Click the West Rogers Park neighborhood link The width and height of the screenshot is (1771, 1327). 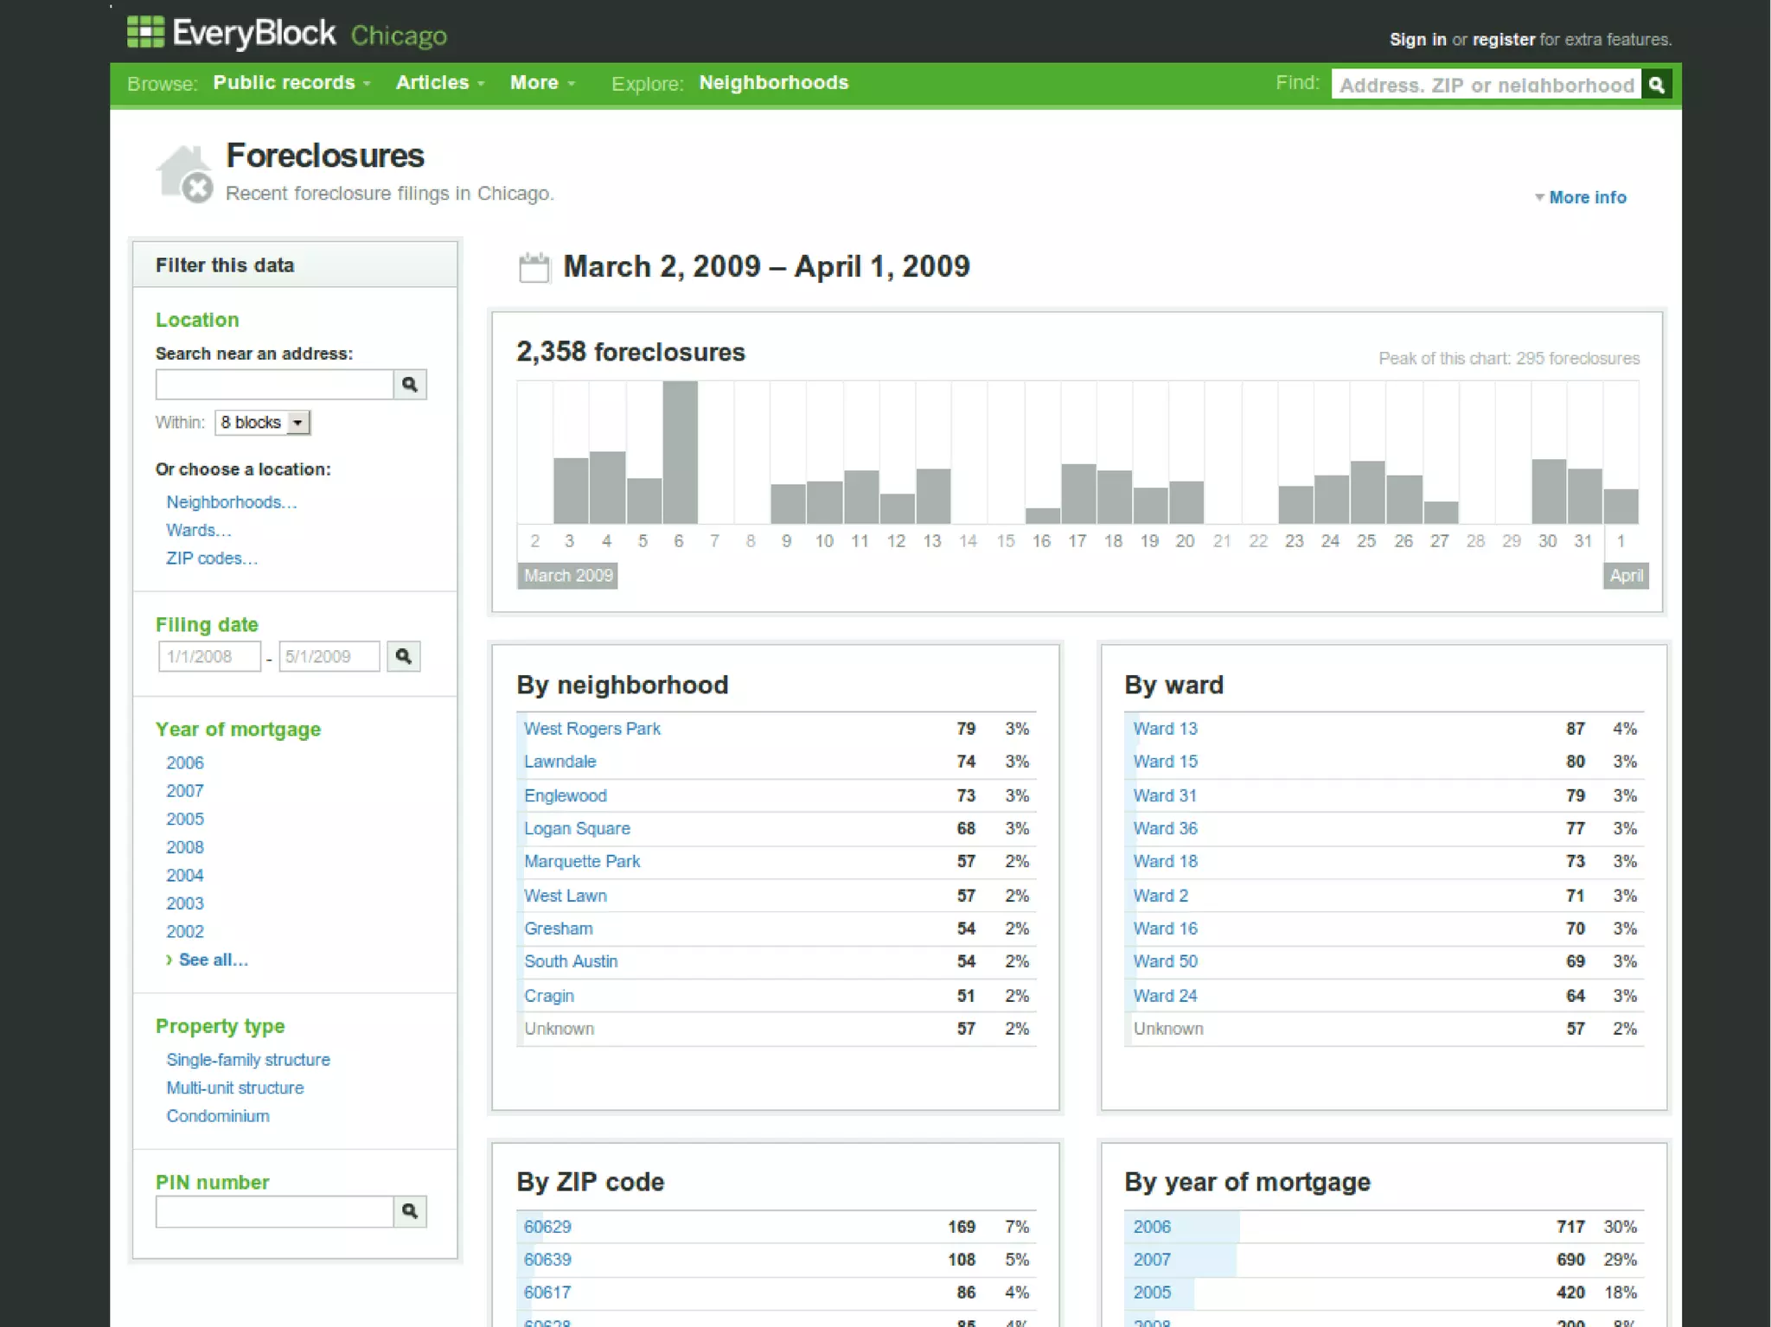point(591,729)
